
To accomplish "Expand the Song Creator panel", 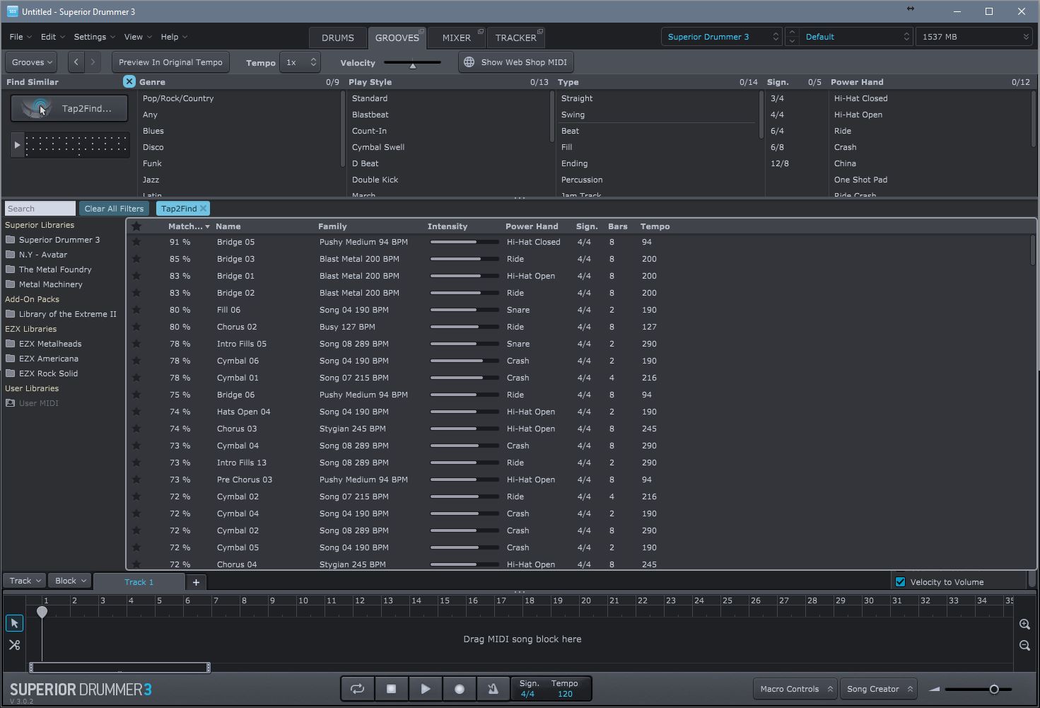I will click(880, 689).
